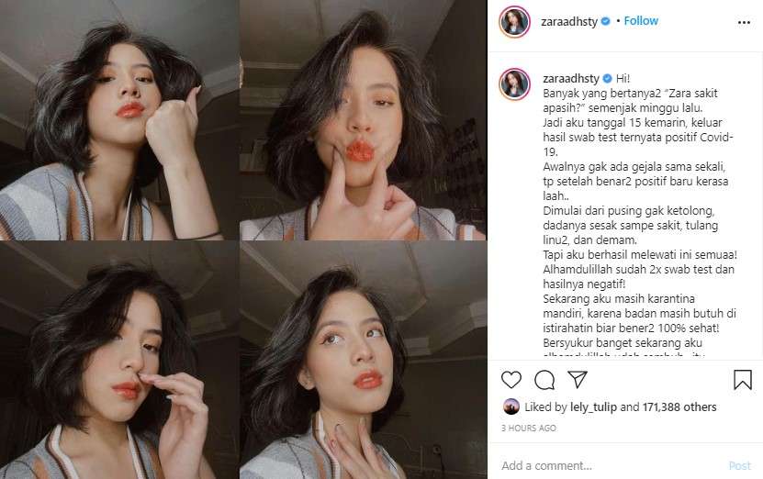This screenshot has height=479, width=763.
Task: Click the verified badge next to header username
Action: (x=606, y=21)
